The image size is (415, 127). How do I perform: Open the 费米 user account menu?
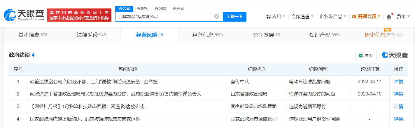[x=403, y=17]
